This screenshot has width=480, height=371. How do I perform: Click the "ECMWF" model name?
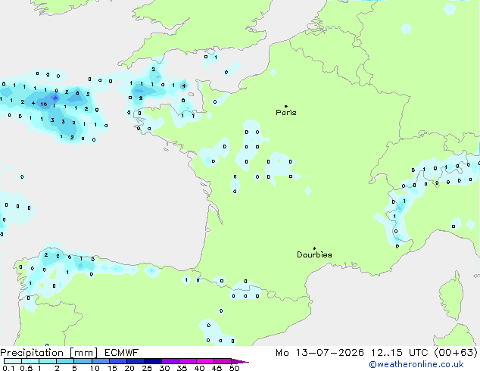[x=122, y=353]
